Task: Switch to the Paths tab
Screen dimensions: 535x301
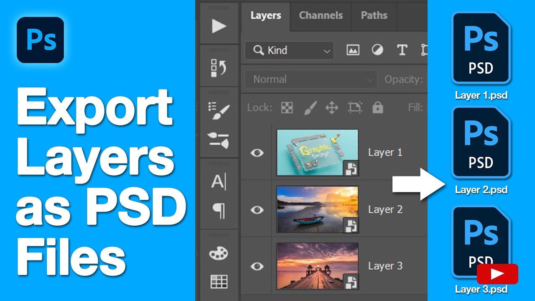Action: pos(374,15)
